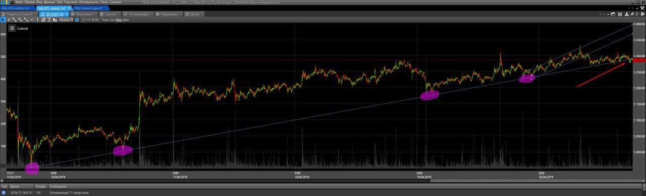Select the crosshair drawing tool
The image size is (646, 196).
[9, 20]
